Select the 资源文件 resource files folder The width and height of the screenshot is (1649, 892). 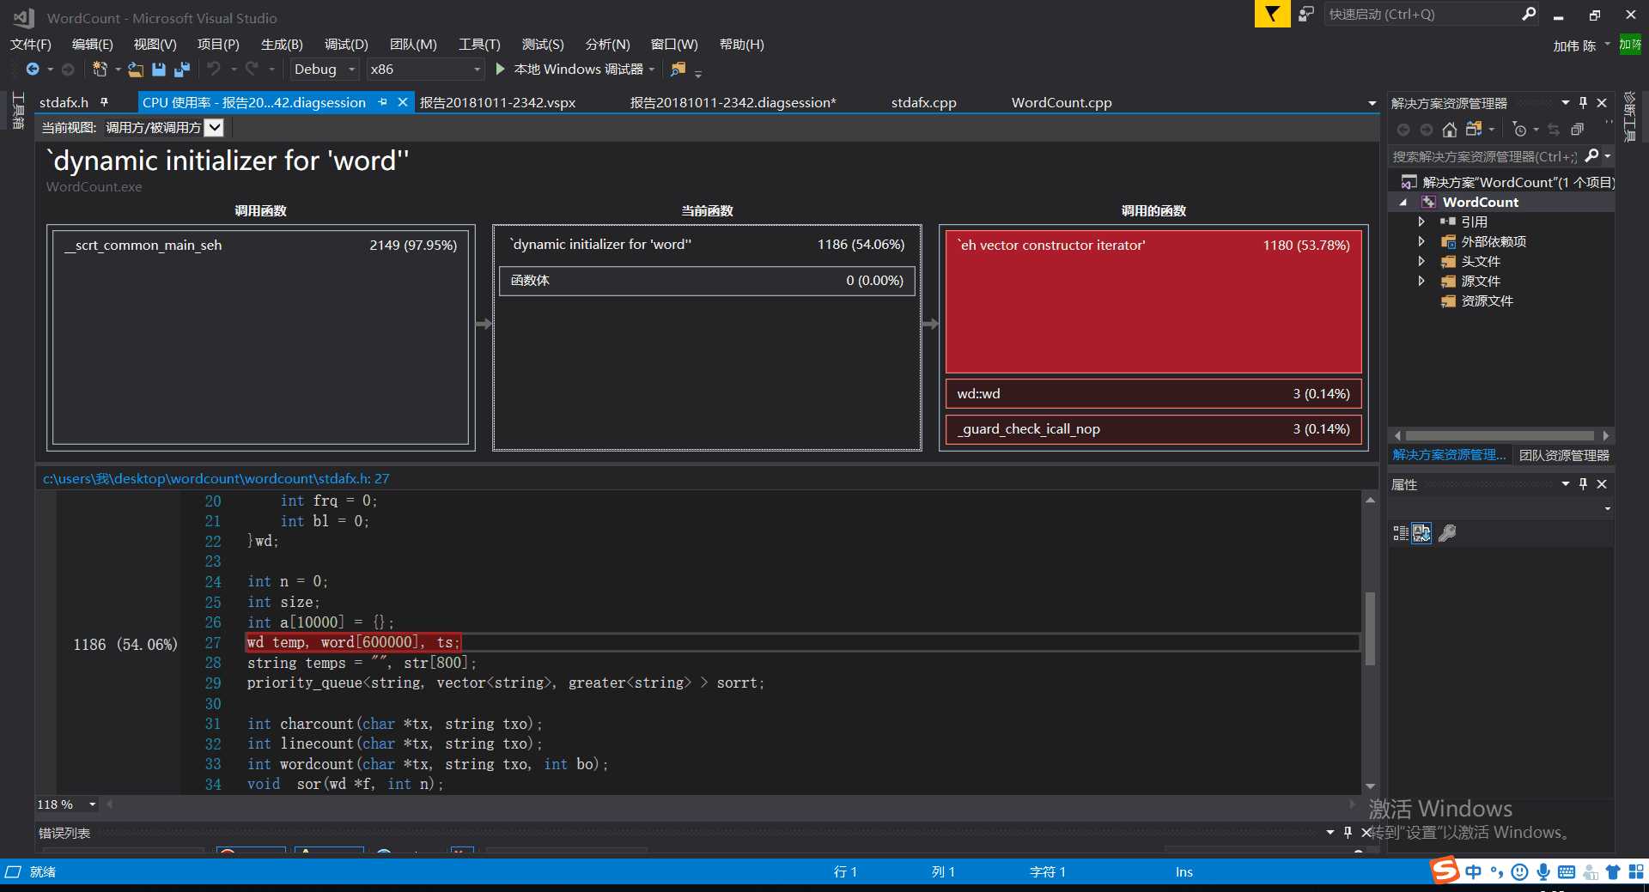click(x=1487, y=301)
